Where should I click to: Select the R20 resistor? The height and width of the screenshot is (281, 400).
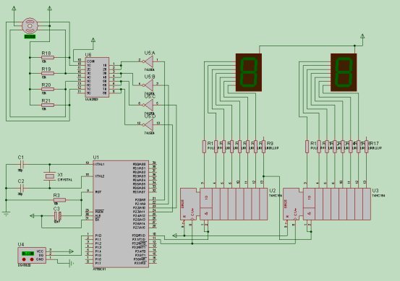pyautogui.click(x=48, y=89)
